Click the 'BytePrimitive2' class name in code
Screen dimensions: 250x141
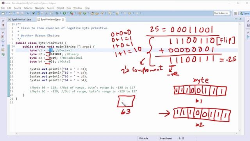pyautogui.click(x=51, y=43)
